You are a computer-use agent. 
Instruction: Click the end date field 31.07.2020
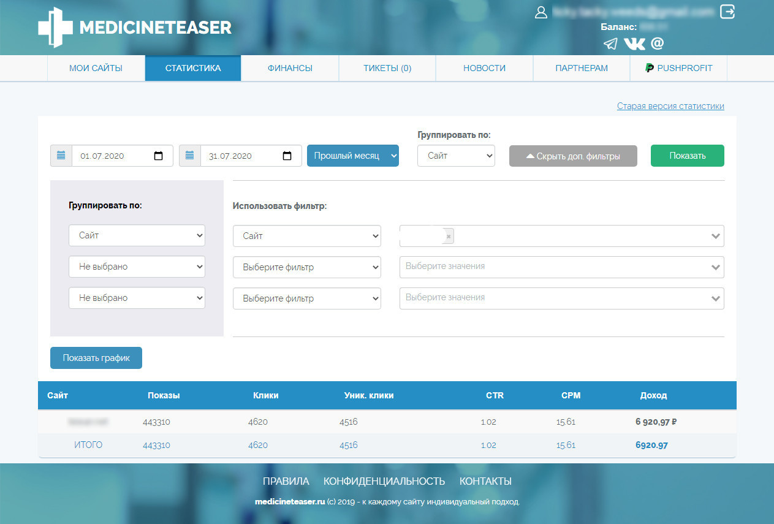251,156
